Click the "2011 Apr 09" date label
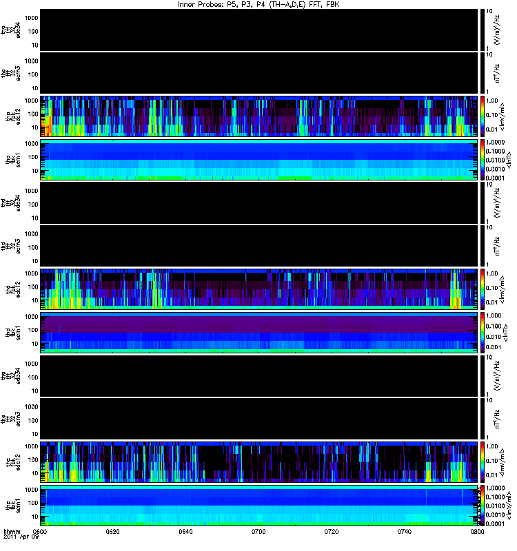Screen dimensions: 517x551 [x=21, y=537]
